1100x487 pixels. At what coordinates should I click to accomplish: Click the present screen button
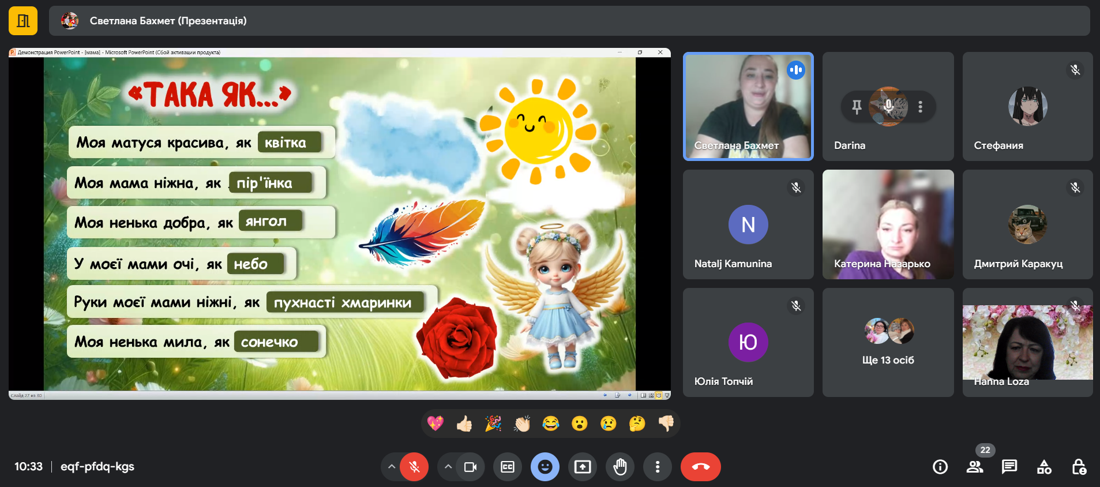(583, 467)
